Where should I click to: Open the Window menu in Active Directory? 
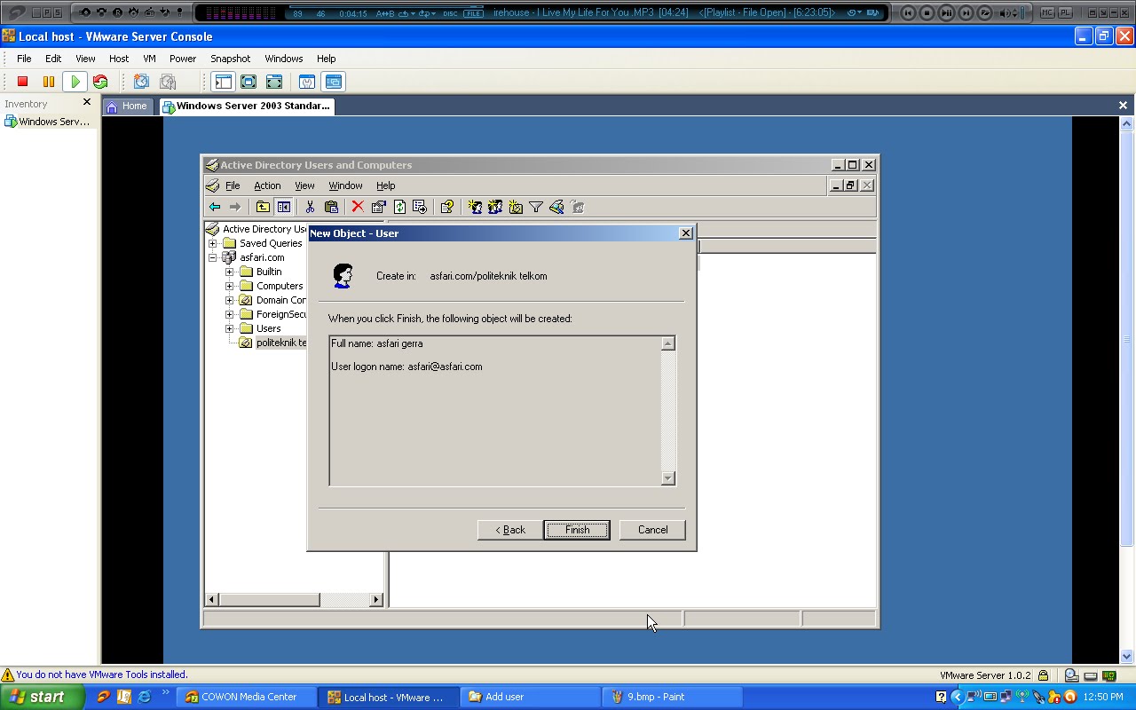click(x=345, y=185)
